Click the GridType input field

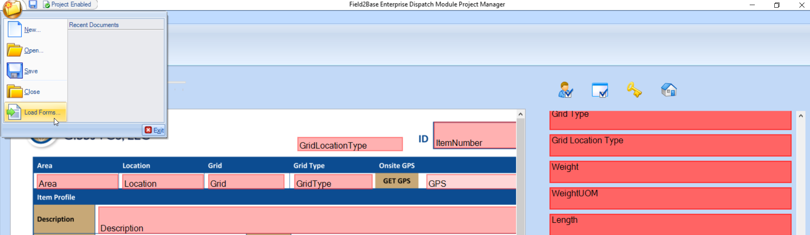333,182
